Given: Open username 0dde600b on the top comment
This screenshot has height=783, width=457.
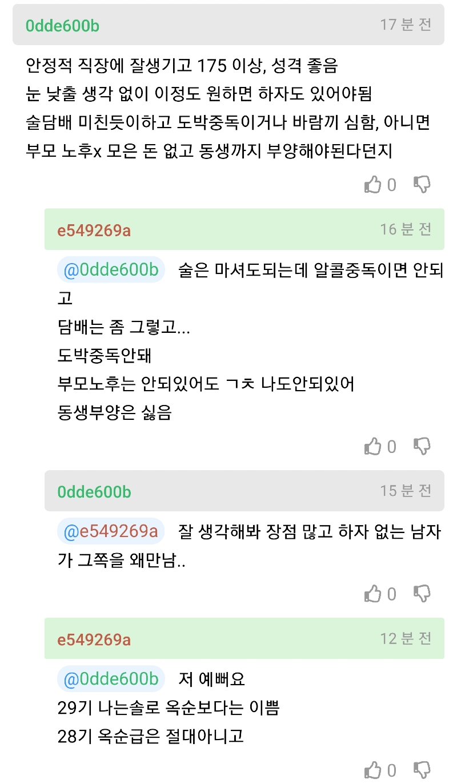Looking at the screenshot, I should click(x=63, y=26).
